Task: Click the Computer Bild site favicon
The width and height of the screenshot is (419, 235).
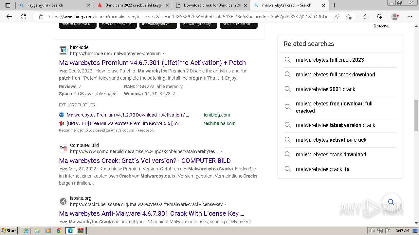Action: pos(63,149)
